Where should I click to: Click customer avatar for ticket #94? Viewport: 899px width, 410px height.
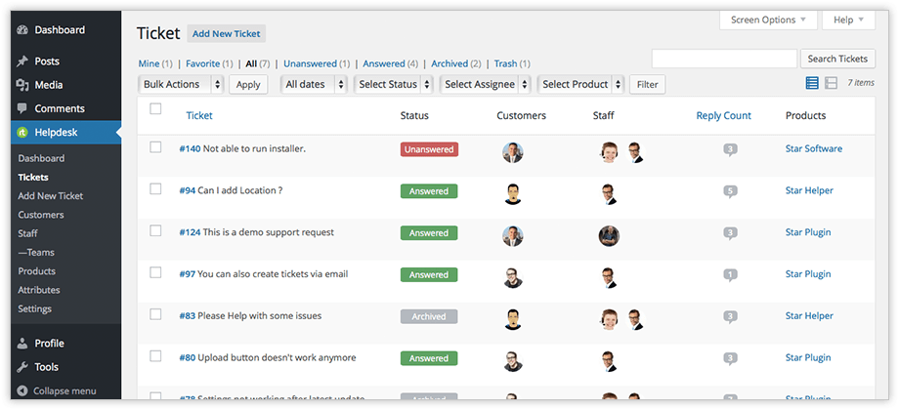tap(513, 194)
